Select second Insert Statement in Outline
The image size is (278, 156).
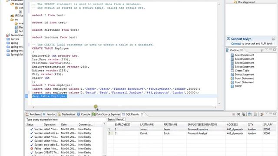point(244,82)
